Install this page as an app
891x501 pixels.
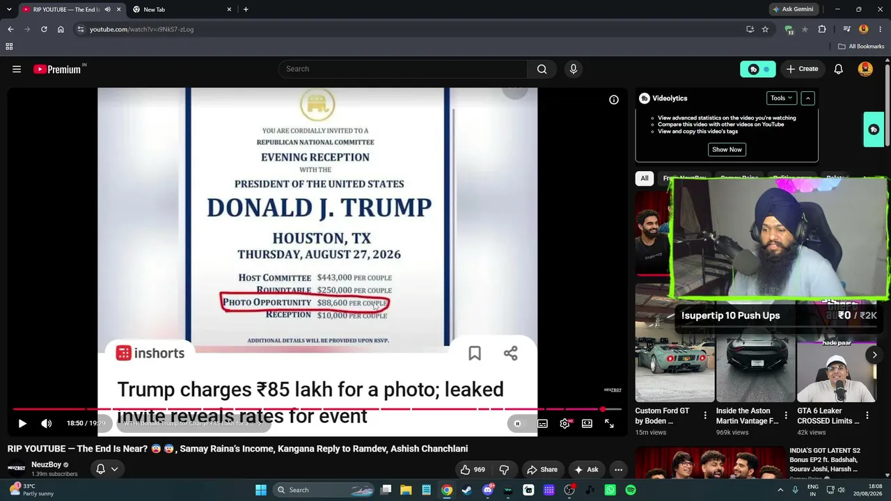(750, 29)
